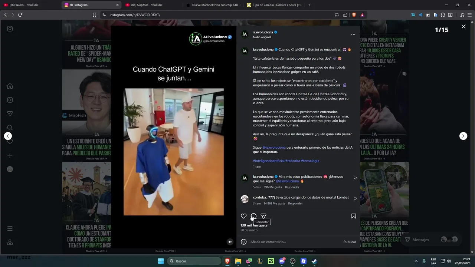Image resolution: width=475 pixels, height=267 pixels.
Task: Go to the next post arrow
Action: click(x=463, y=136)
